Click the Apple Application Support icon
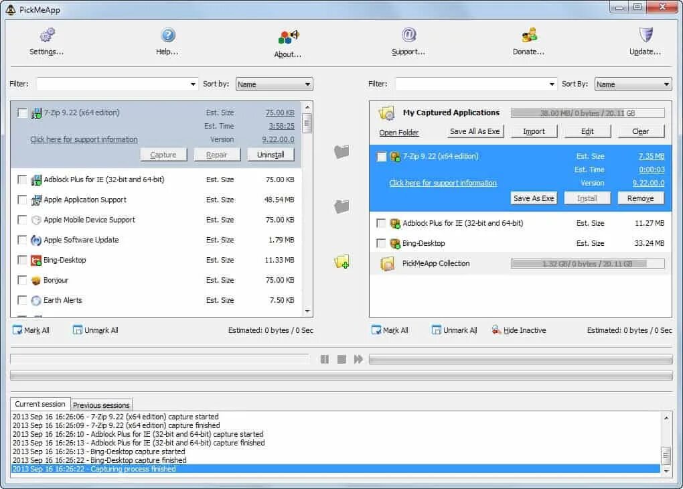Viewport: 683px width, 489px height. [x=35, y=200]
